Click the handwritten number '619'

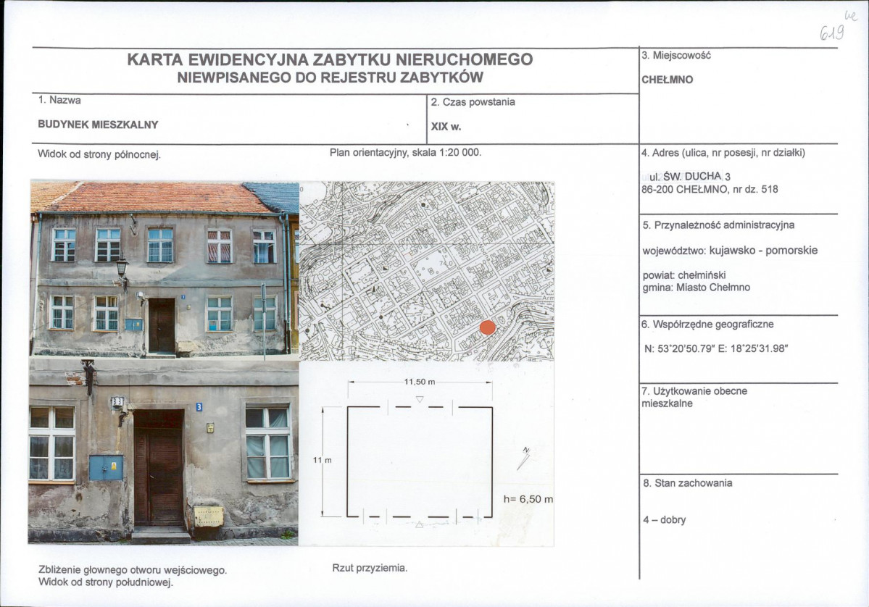pos(832,33)
